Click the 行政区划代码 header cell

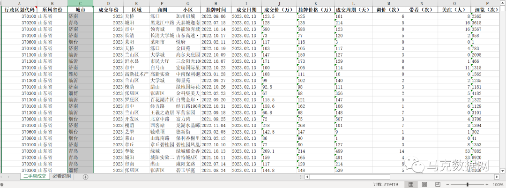(19, 10)
